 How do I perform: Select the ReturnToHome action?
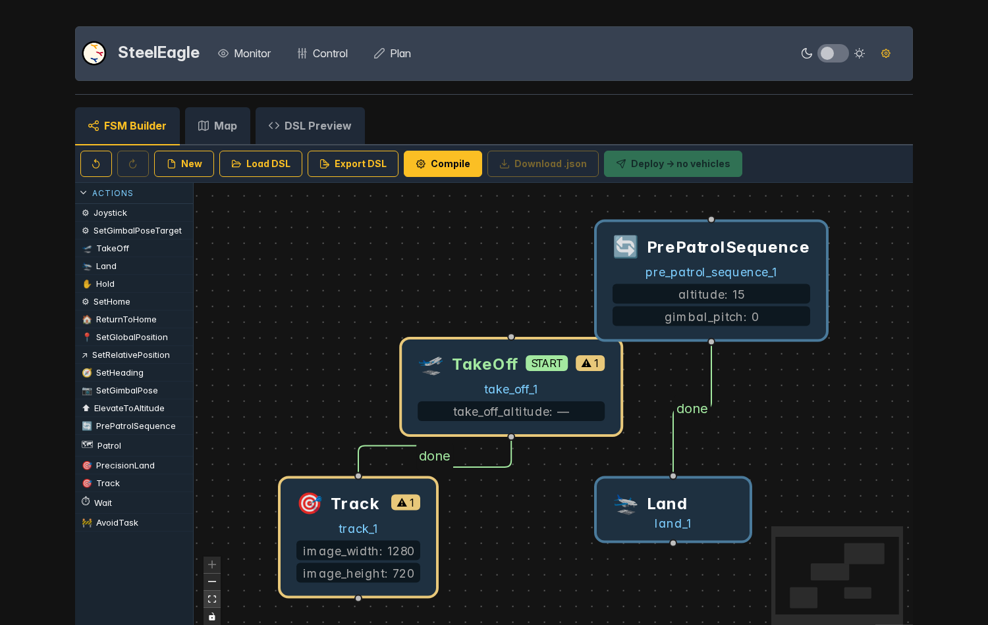coord(134,319)
